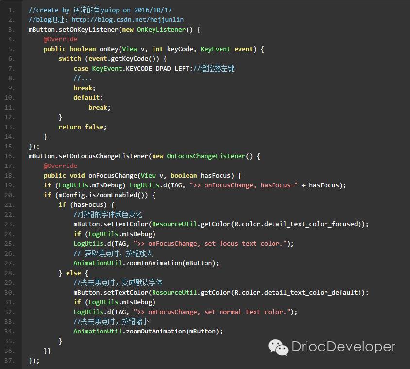
Task: Click the string '>> onFocusChange, hasFocus='
Action: click(243, 185)
